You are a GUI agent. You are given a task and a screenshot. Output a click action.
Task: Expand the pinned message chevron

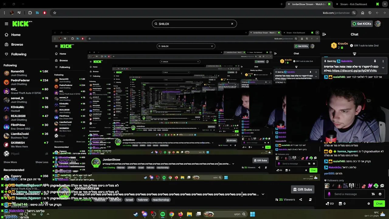(x=383, y=68)
